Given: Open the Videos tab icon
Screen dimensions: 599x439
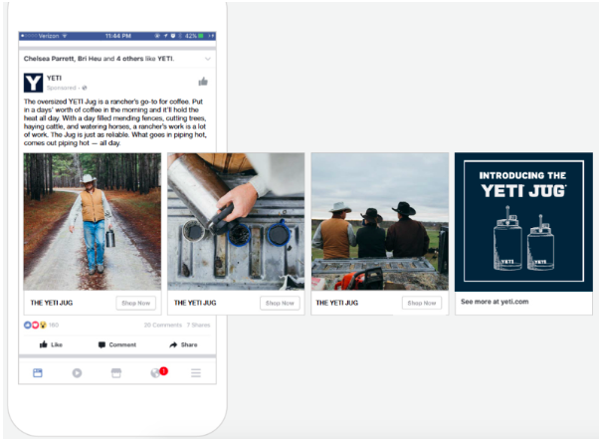Looking at the screenshot, I should point(78,373).
